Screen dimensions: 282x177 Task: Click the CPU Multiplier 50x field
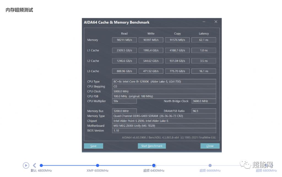pos(124,101)
